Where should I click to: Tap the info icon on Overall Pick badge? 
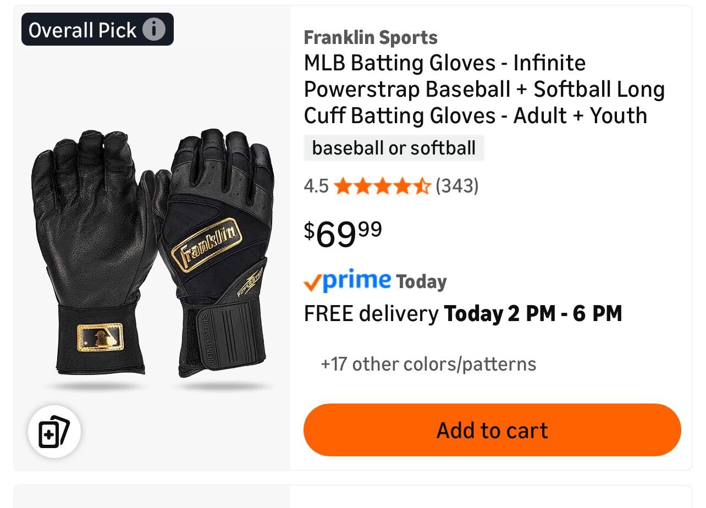[x=154, y=29]
